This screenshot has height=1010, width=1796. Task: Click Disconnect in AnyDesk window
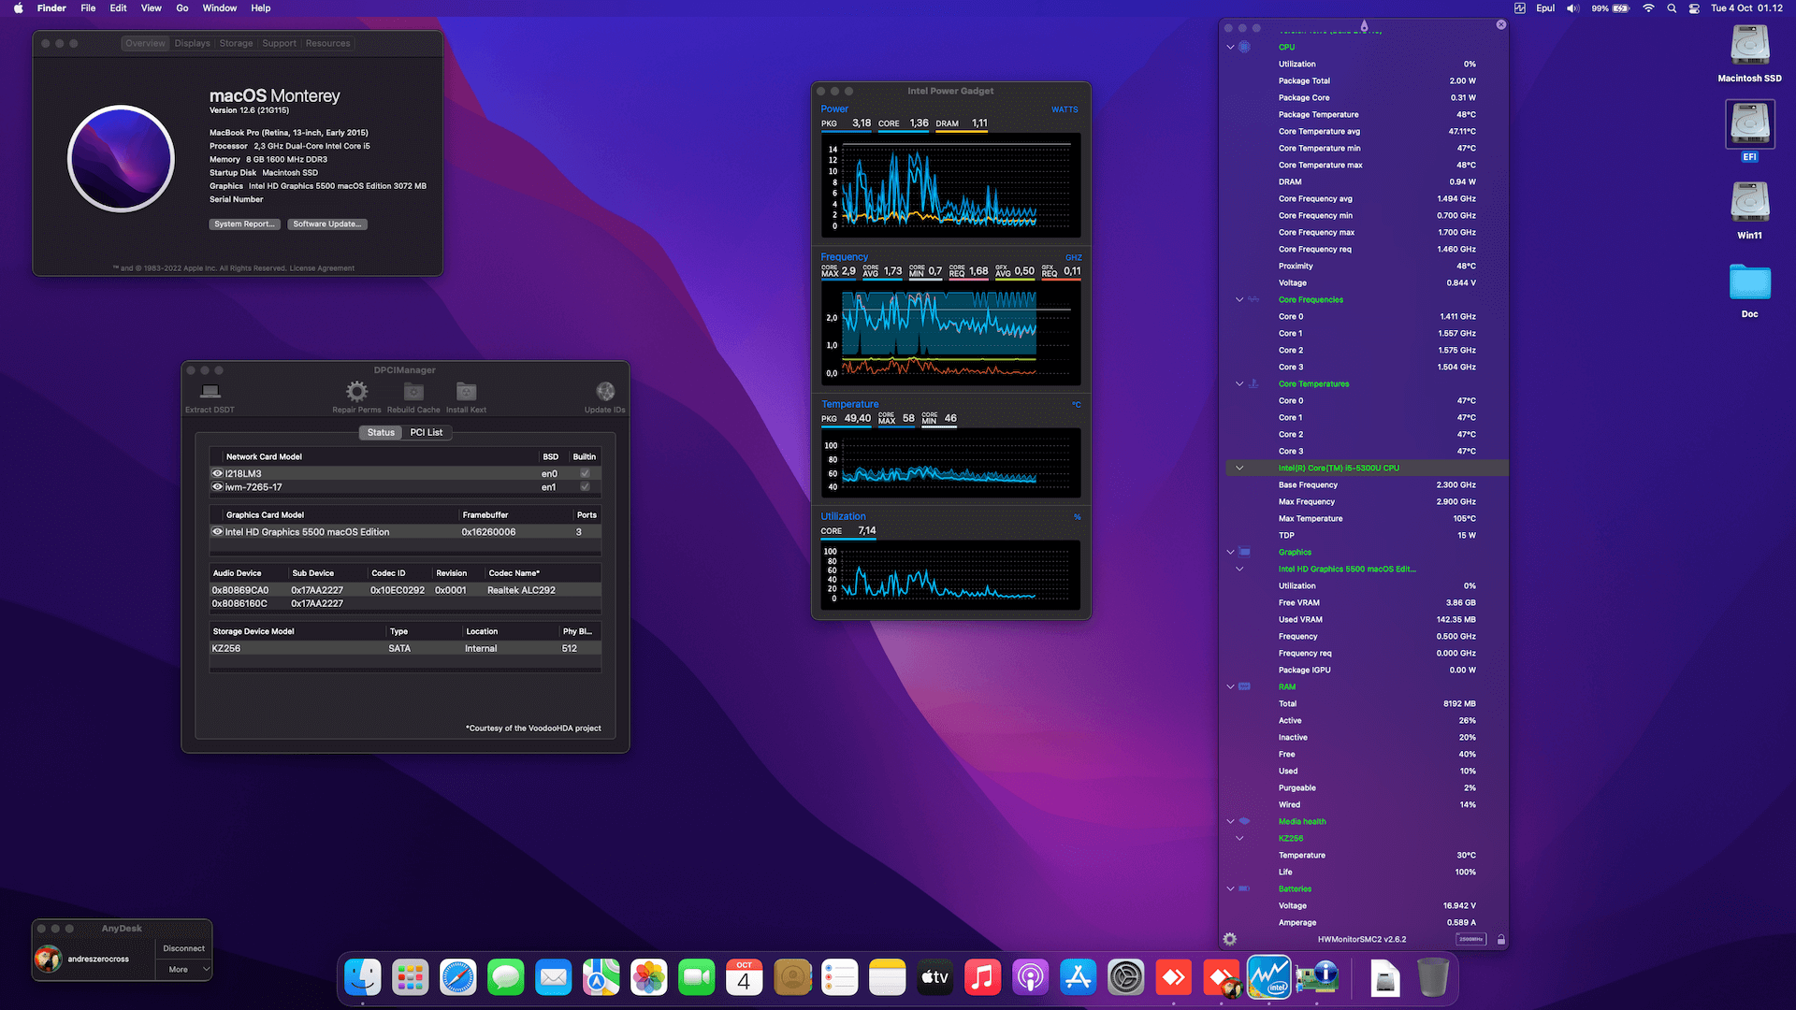coord(184,948)
